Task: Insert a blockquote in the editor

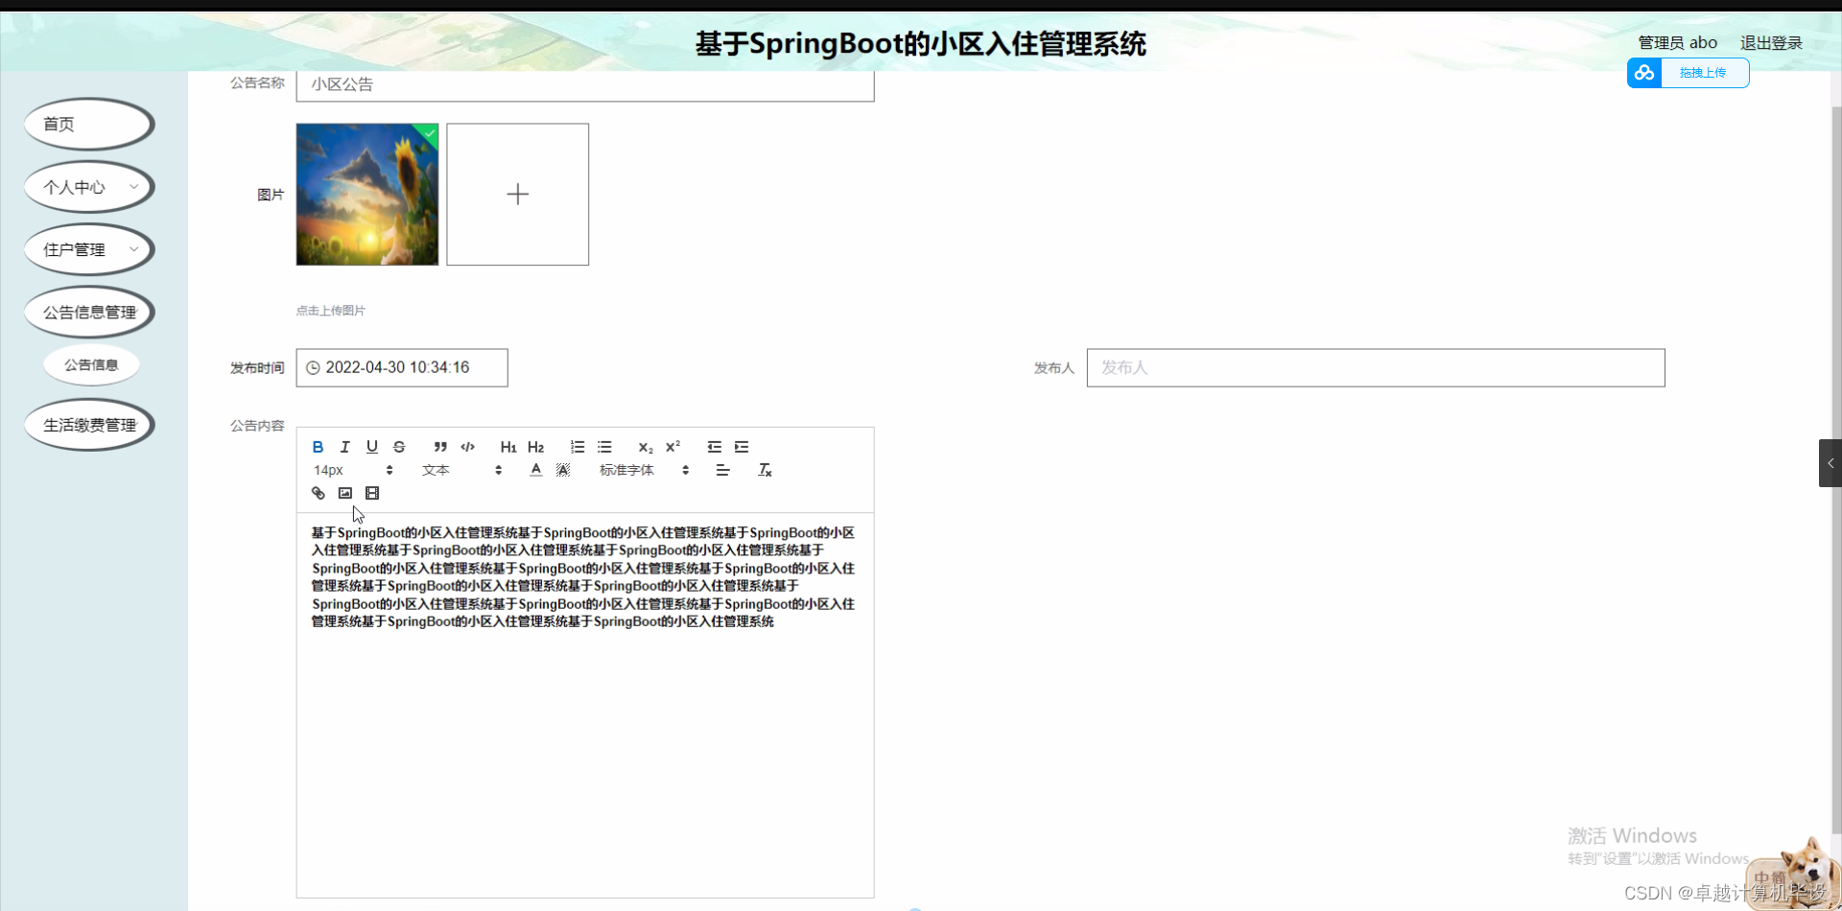Action: [x=440, y=447]
